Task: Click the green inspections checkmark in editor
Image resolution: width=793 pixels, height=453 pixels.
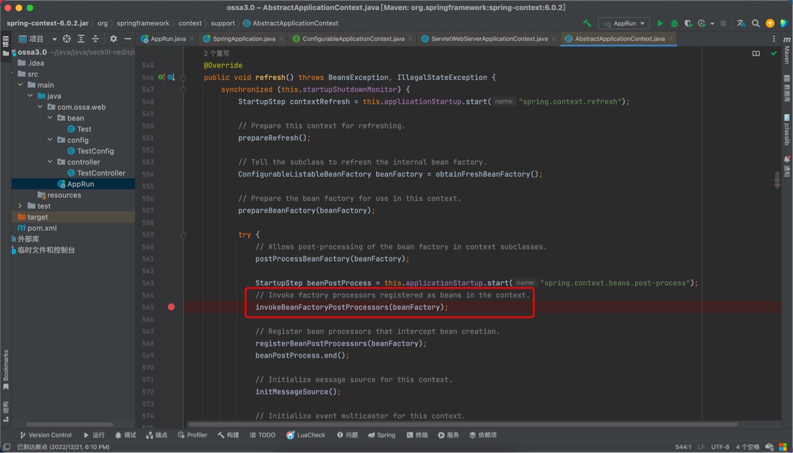Action: pos(774,54)
